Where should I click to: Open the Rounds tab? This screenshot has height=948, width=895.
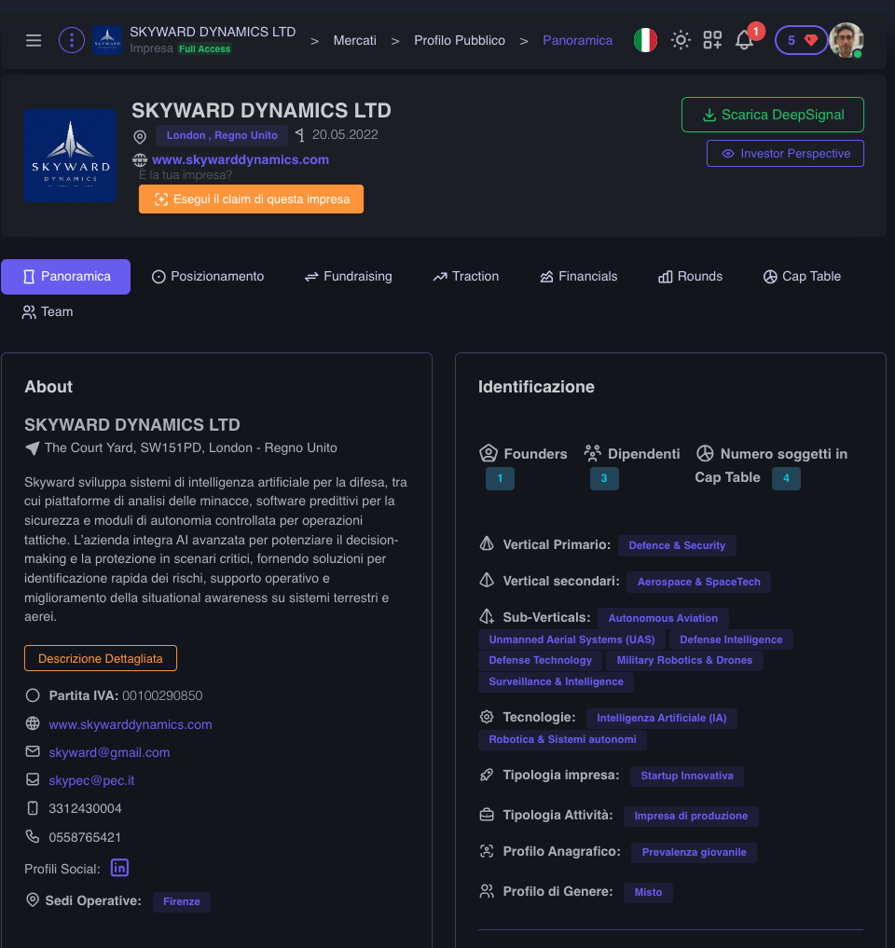690,276
